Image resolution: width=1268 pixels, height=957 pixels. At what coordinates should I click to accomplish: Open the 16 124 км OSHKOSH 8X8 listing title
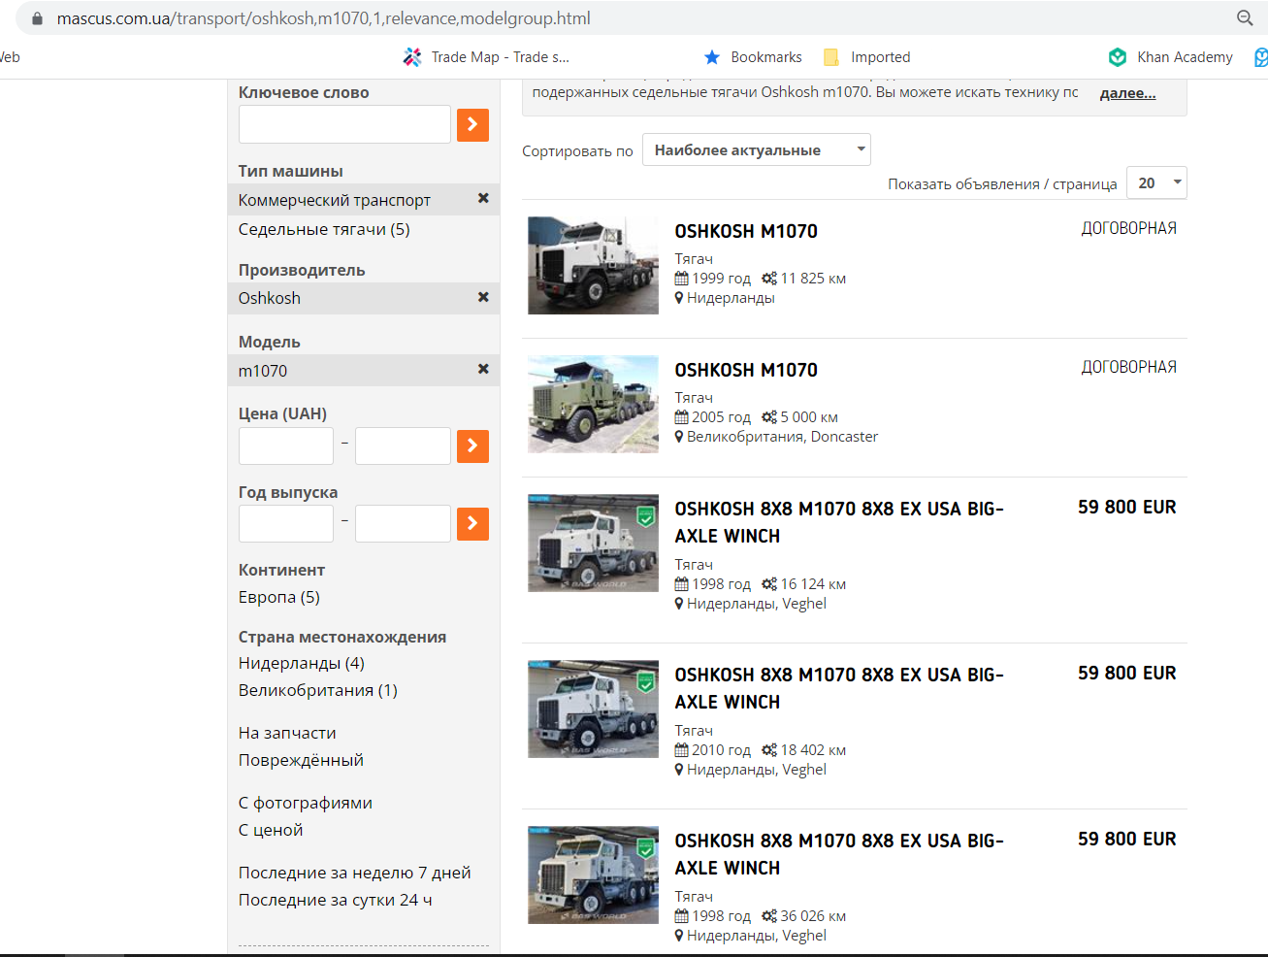click(x=839, y=522)
